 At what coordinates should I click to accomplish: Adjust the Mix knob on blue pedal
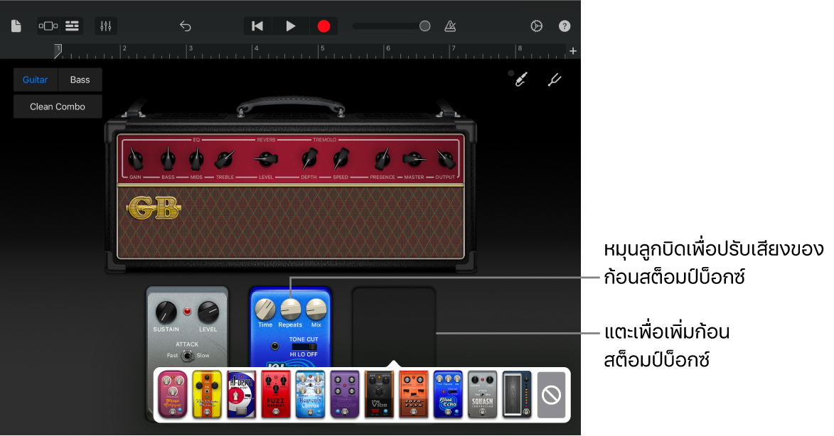click(x=316, y=309)
